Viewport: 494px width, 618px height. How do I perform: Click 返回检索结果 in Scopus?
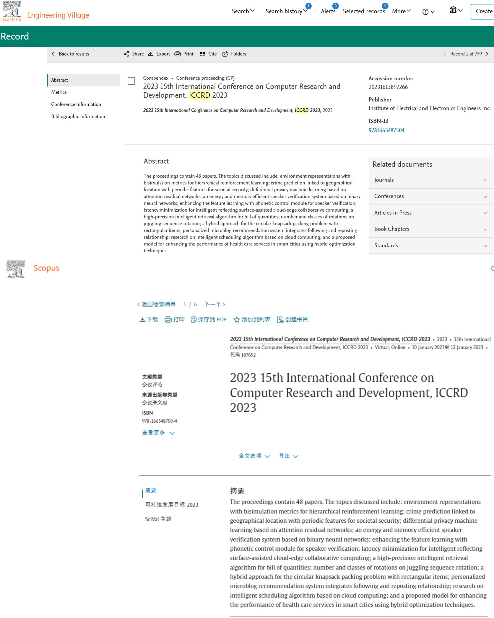click(157, 305)
